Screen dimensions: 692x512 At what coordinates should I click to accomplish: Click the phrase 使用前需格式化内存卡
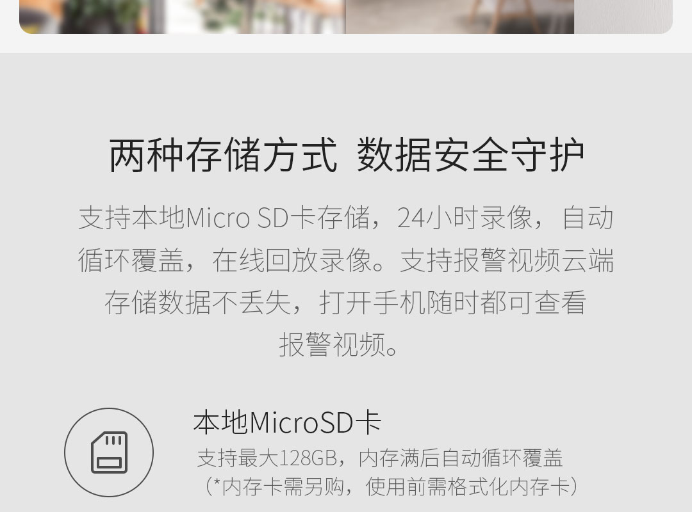point(468,487)
